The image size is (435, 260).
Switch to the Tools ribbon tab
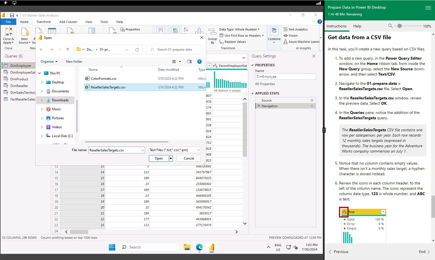[104, 22]
